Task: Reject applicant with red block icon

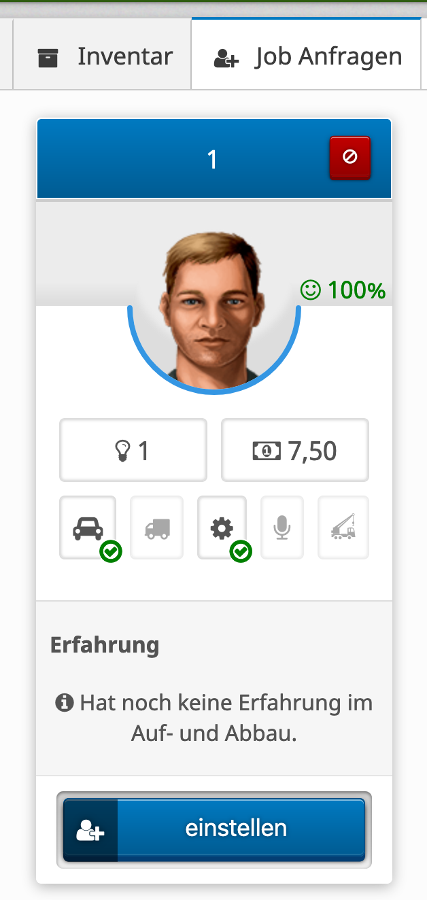Action: pyautogui.click(x=350, y=158)
